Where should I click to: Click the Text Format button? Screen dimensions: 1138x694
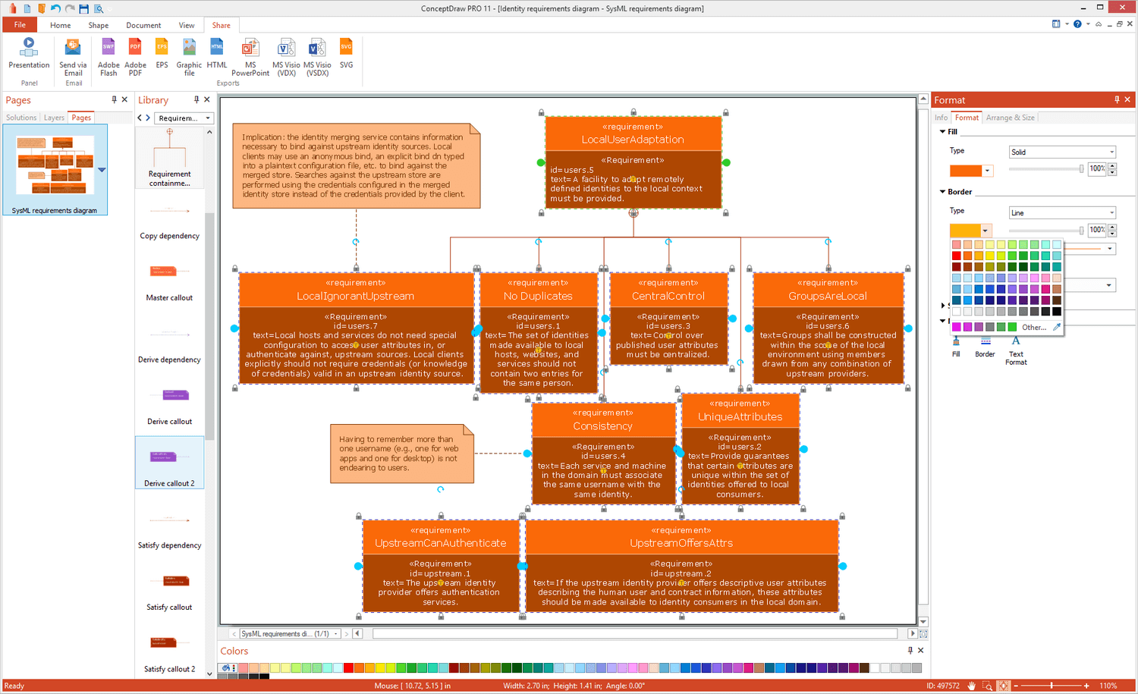tap(1016, 350)
